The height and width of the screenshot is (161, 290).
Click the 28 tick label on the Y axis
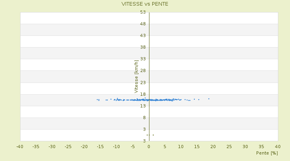(143, 71)
